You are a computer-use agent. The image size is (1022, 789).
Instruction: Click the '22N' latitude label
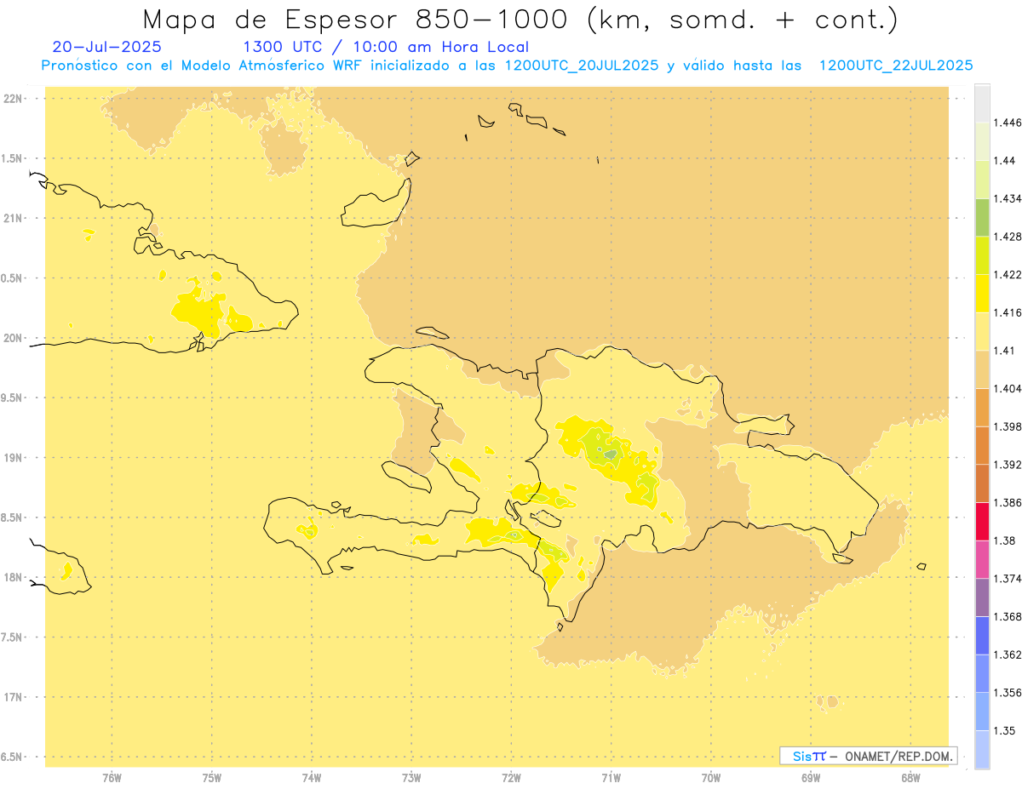(x=13, y=99)
